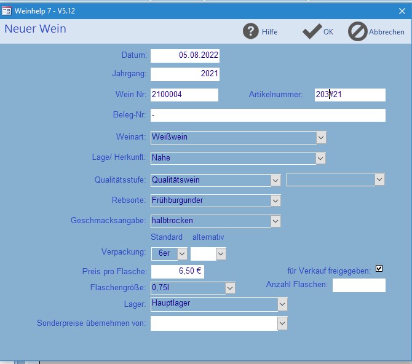Image resolution: width=412 pixels, height=364 pixels.
Task: Open the standard Verpackung 6er dropdown
Action: pyautogui.click(x=182, y=253)
